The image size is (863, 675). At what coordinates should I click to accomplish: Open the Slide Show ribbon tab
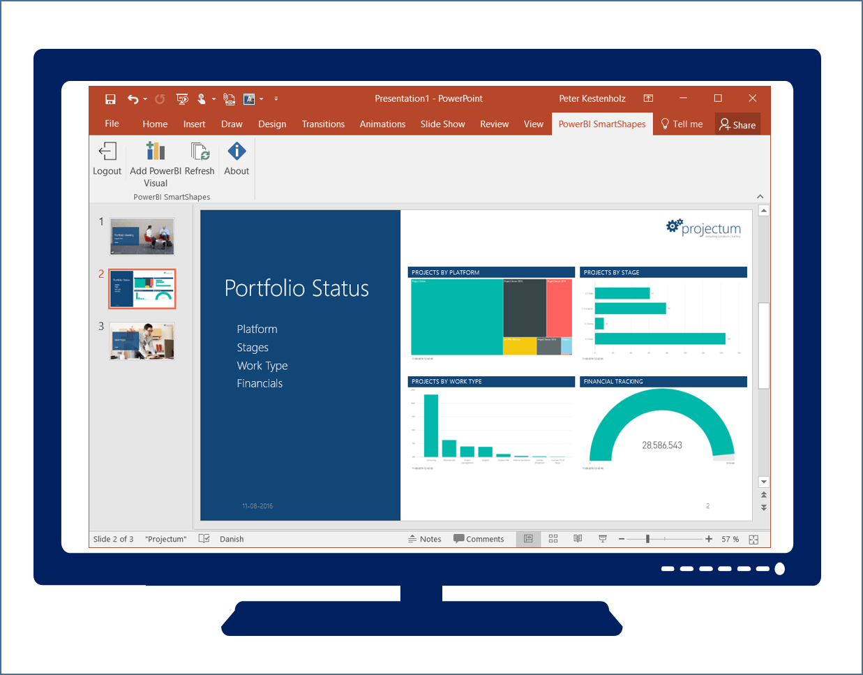pyautogui.click(x=442, y=124)
